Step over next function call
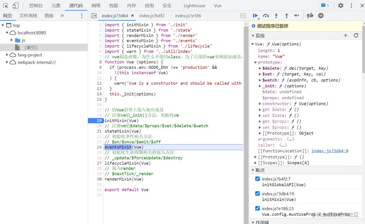 266,16
